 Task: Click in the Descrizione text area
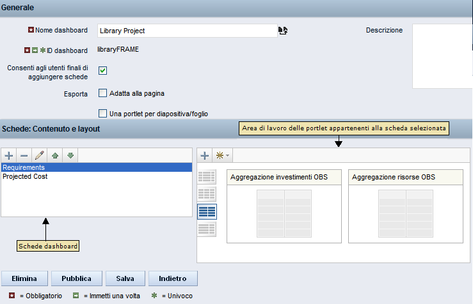[x=442, y=56]
